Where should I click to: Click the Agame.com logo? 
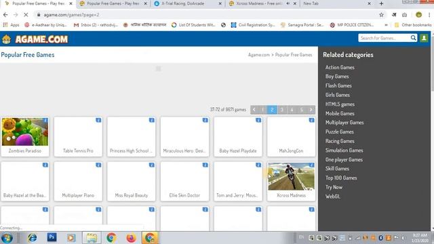(35, 39)
